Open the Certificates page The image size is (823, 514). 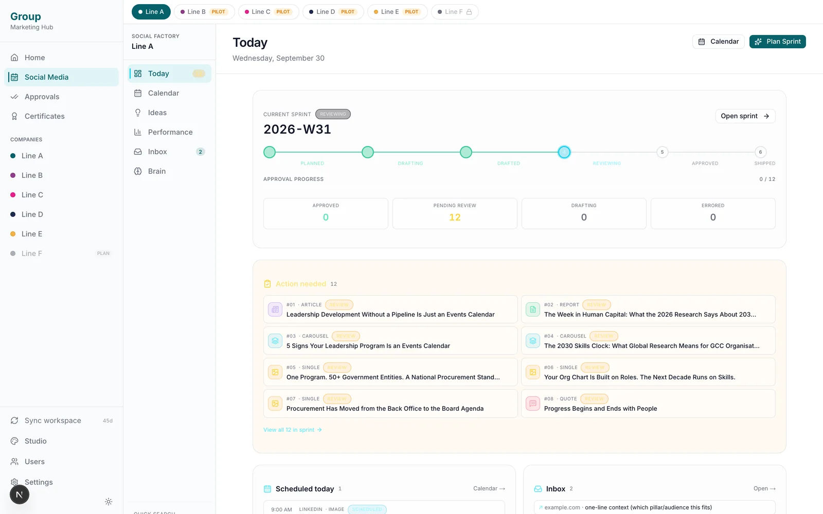click(61, 116)
